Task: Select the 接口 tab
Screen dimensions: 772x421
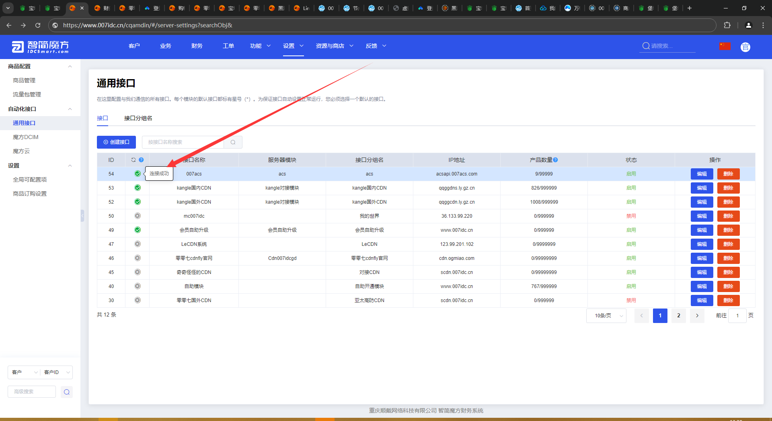Action: pyautogui.click(x=103, y=118)
